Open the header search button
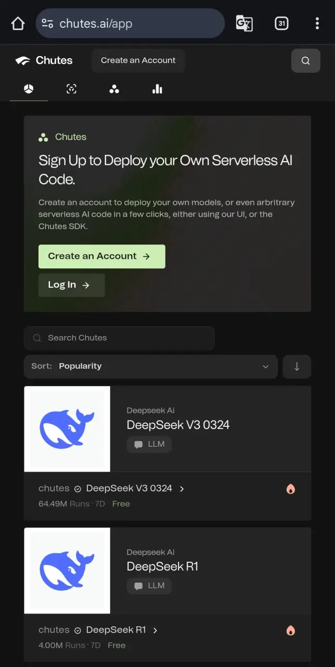Viewport: 335px width, 667px height. click(306, 60)
